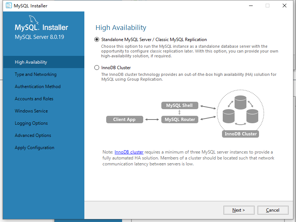
Task: Open the InnoDB cluster hyperlink
Action: point(129,152)
